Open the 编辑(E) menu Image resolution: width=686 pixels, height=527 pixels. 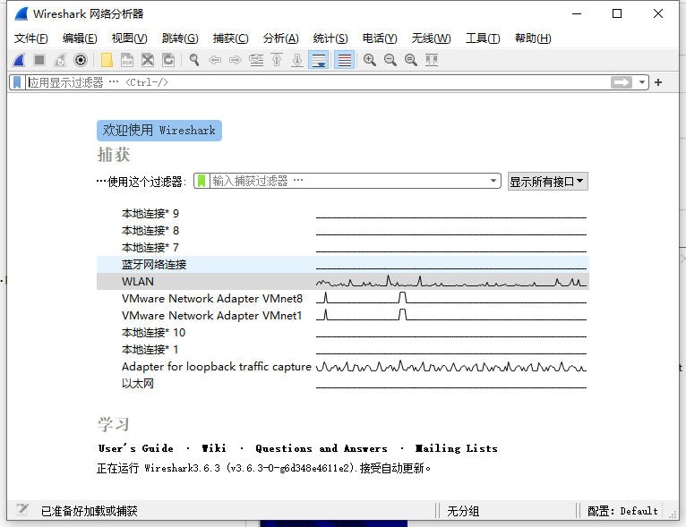click(80, 38)
